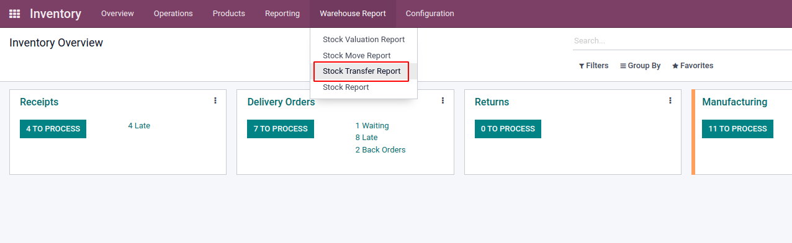Open the Reporting menu

click(282, 14)
